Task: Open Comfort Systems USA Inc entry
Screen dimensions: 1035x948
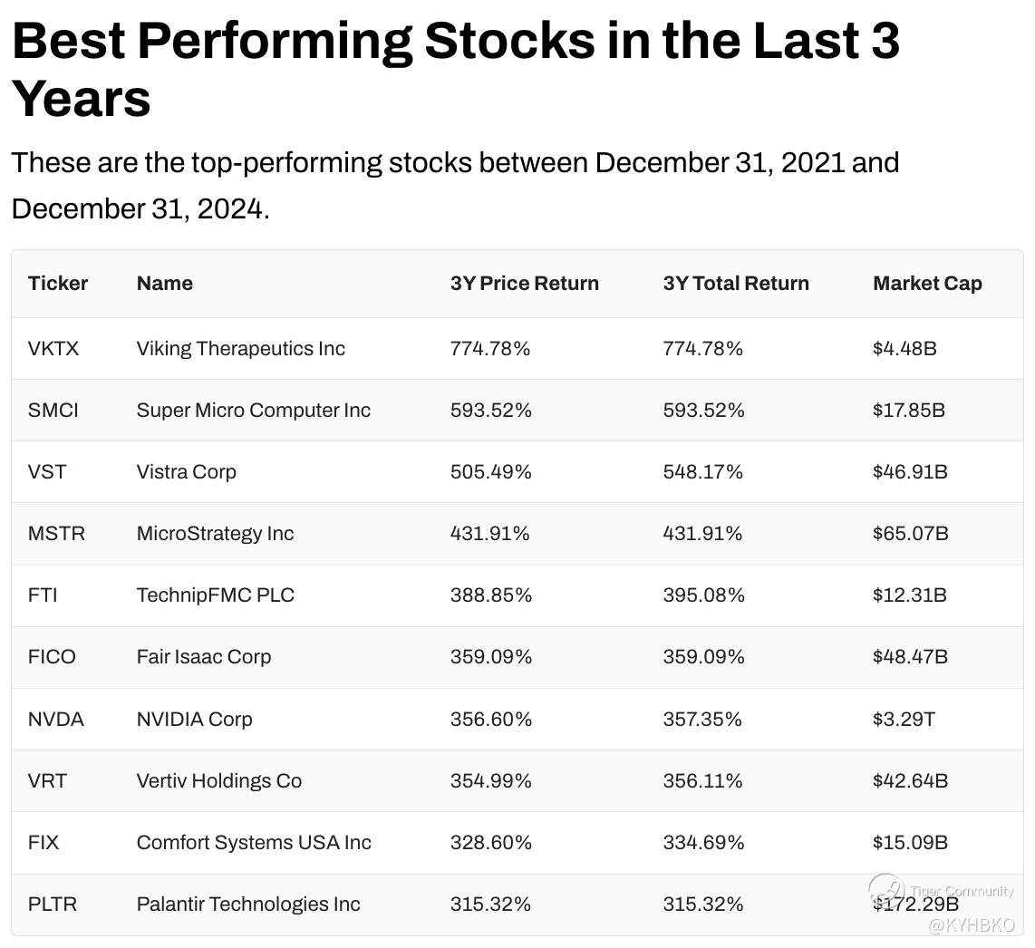Action: click(254, 842)
